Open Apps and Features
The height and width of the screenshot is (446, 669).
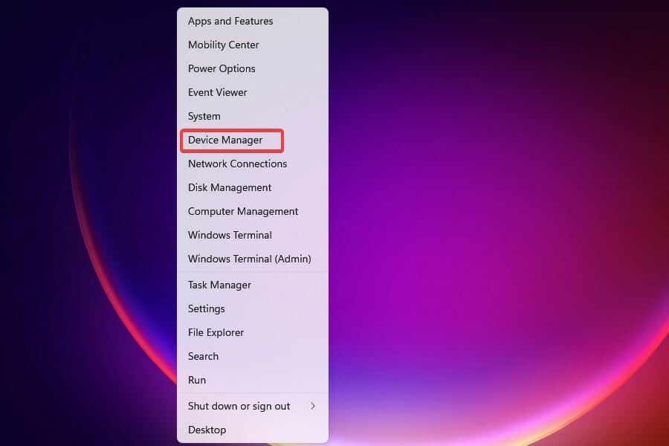coord(253,21)
